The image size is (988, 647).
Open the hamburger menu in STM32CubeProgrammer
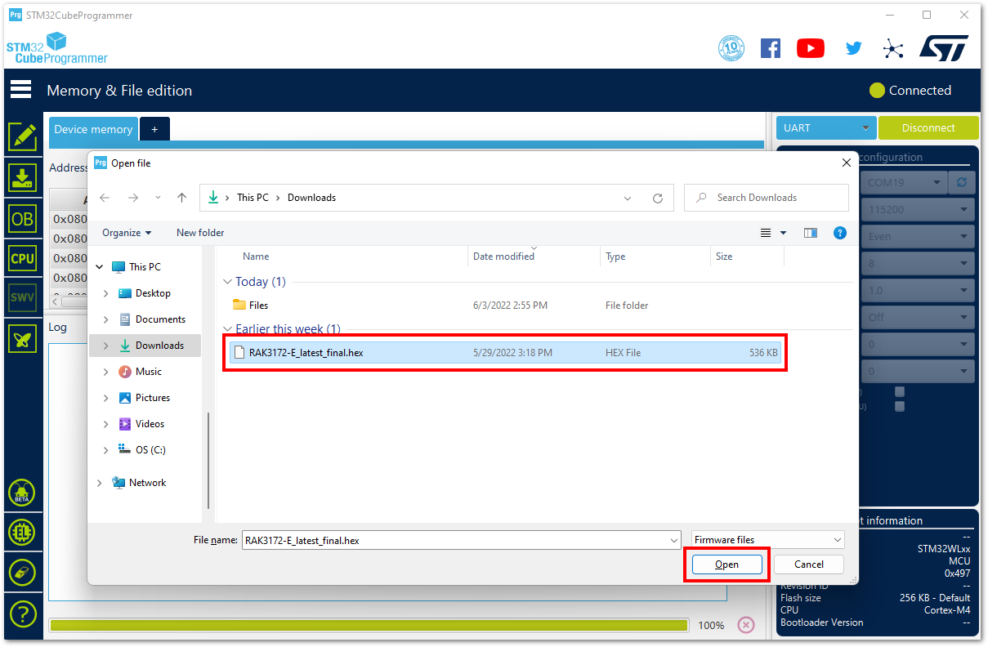tap(20, 90)
